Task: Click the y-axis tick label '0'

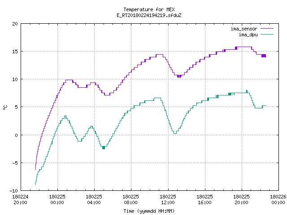Action: coord(16,135)
